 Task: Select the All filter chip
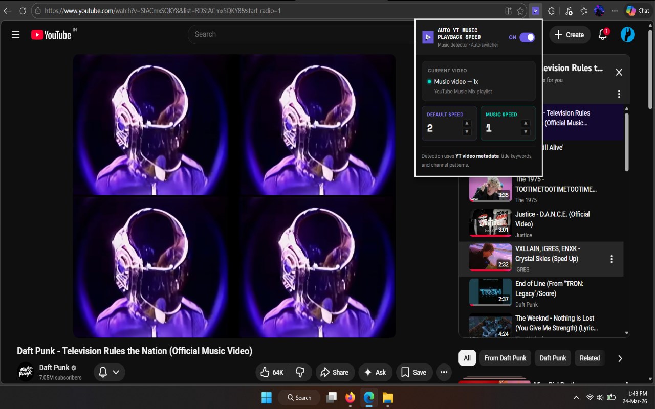click(x=467, y=358)
